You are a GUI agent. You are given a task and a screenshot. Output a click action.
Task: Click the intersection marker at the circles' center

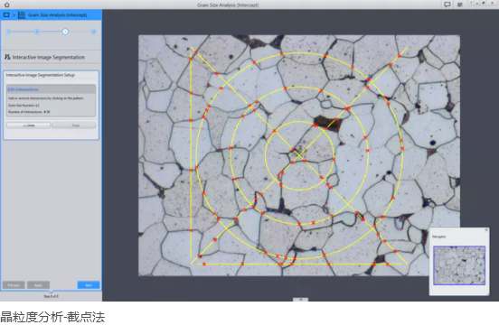click(x=294, y=149)
